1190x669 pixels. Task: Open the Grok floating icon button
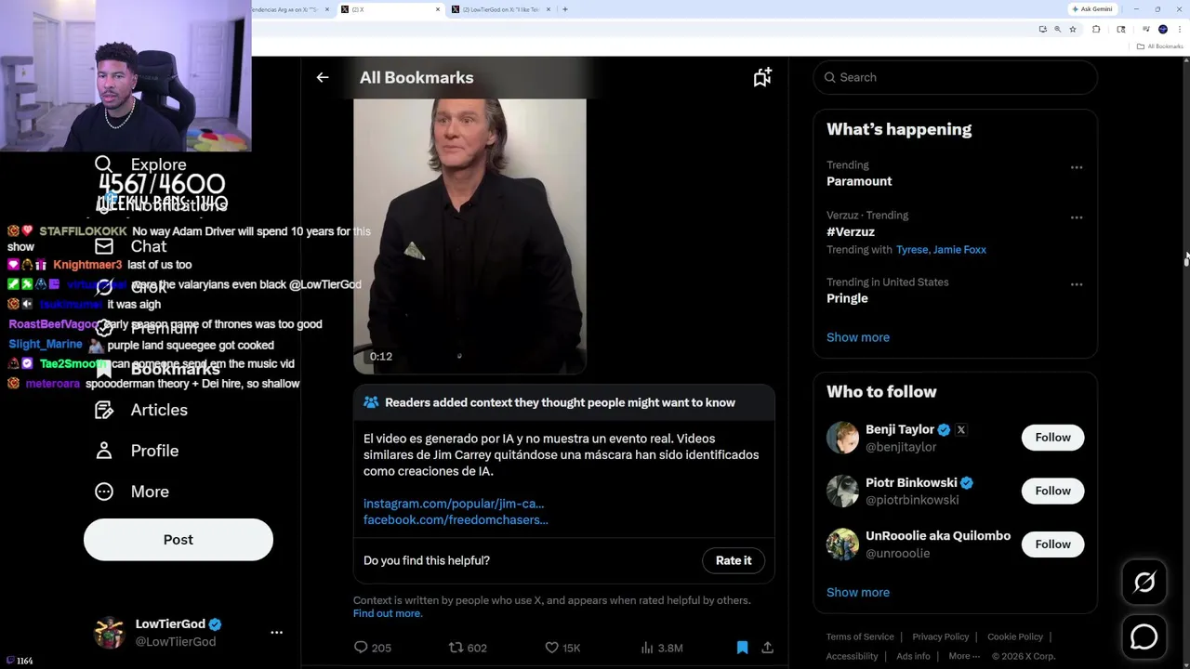pos(1144,583)
